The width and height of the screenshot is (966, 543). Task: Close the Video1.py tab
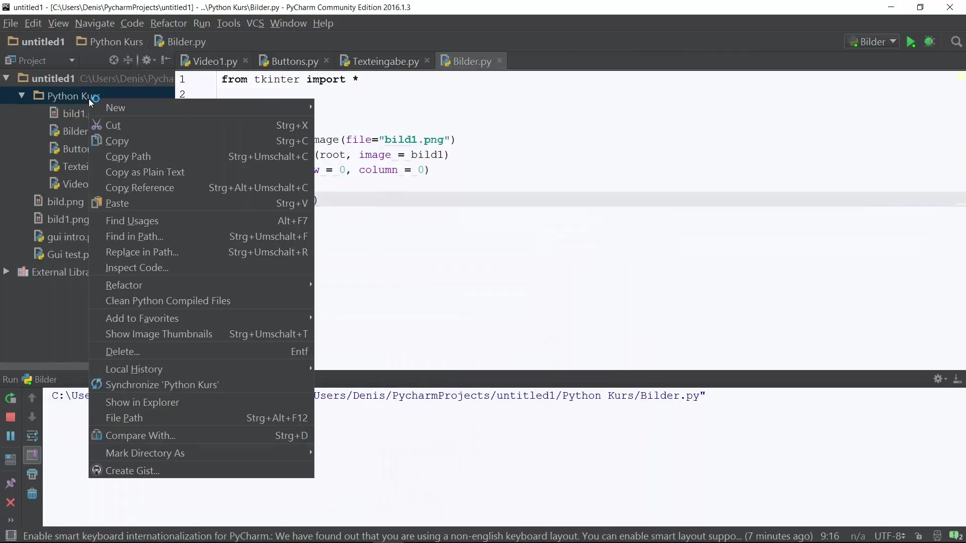[246, 61]
